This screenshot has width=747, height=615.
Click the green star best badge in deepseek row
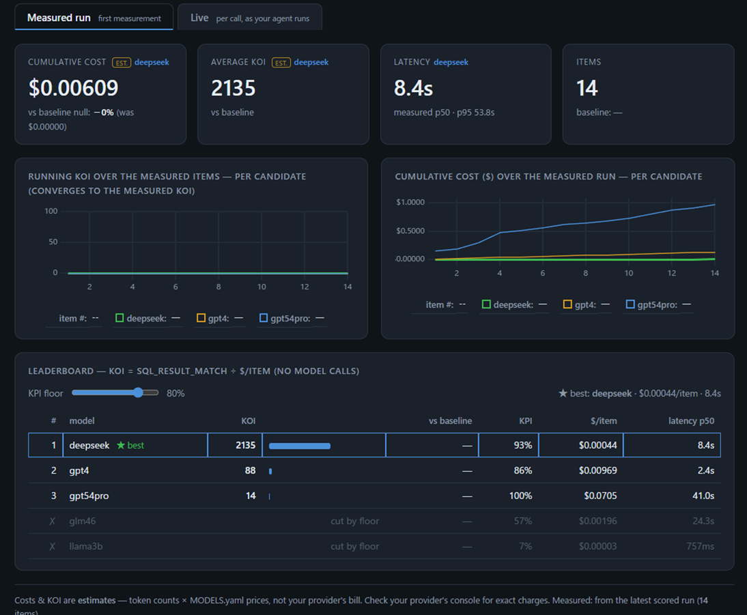(x=130, y=445)
